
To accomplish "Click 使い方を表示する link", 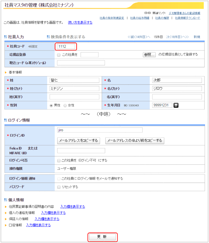I will pyautogui.click(x=80, y=22).
